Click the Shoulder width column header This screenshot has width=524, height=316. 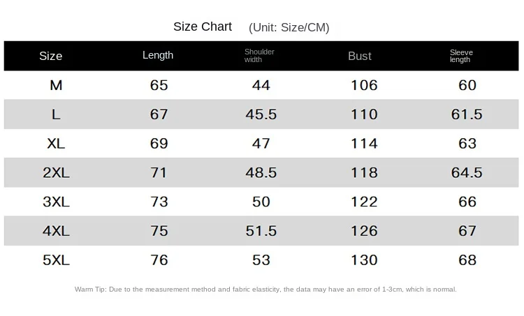pos(259,56)
